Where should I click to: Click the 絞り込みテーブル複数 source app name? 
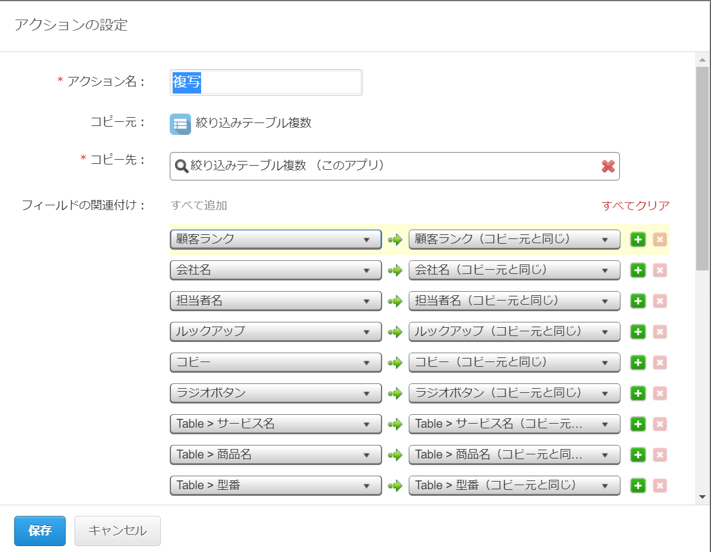point(253,123)
